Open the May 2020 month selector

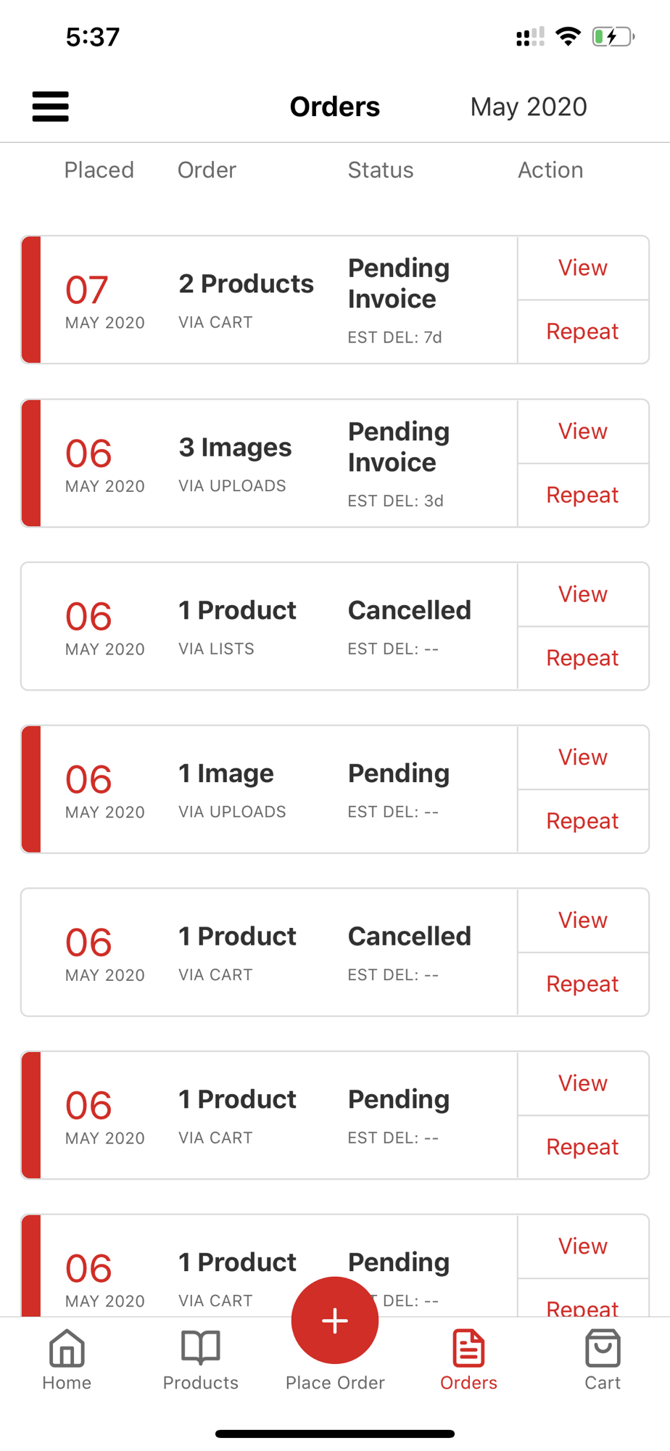tap(529, 107)
